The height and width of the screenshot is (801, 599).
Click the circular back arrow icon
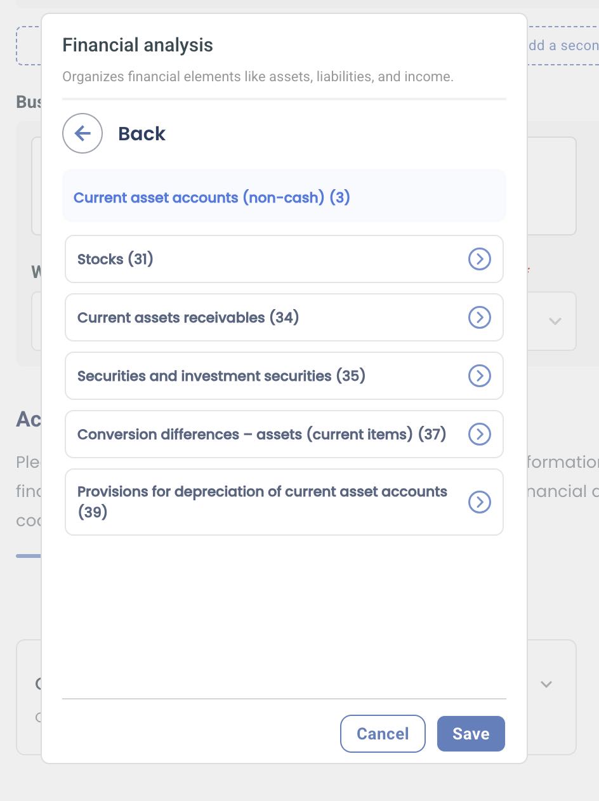click(82, 133)
